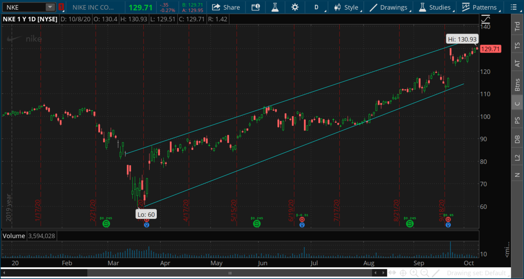Click the green dividend icon near 2/21/20
Screen dimensions: 524x279
(106, 223)
